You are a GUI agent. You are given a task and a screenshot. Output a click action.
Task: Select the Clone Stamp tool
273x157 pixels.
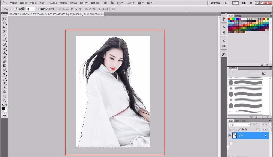[5, 53]
